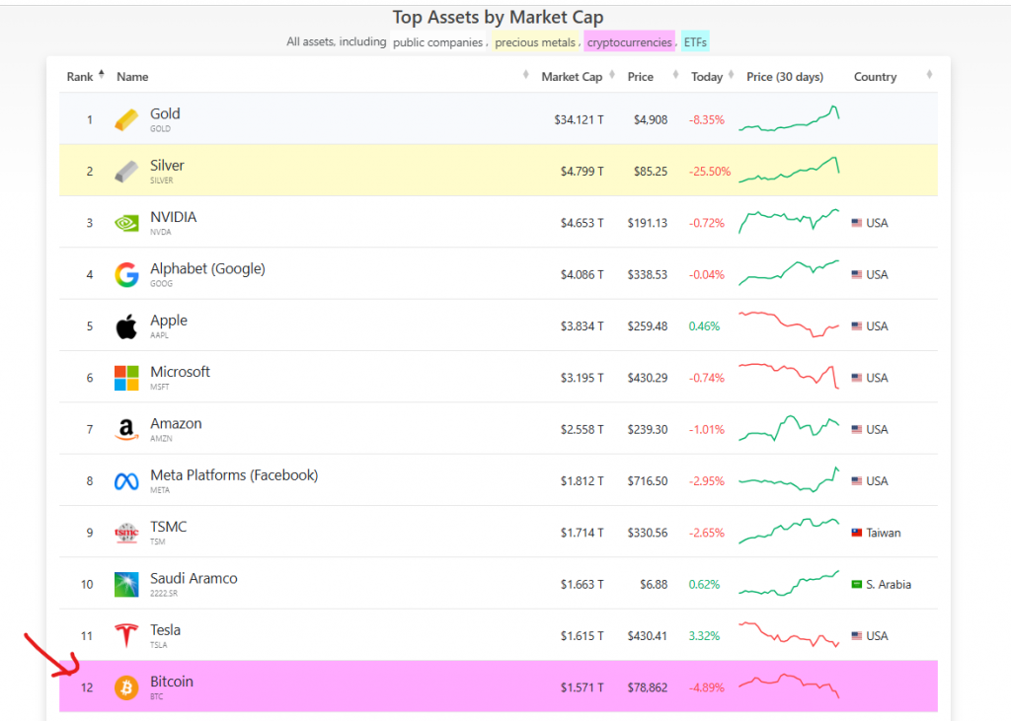Image resolution: width=1011 pixels, height=721 pixels.
Task: Select the Google "G" logo
Action: pyautogui.click(x=125, y=274)
